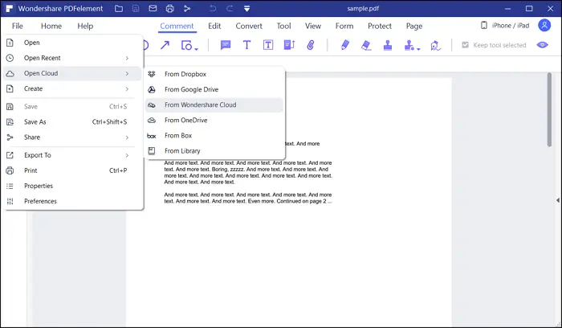Expand the Export To submenu

71,155
